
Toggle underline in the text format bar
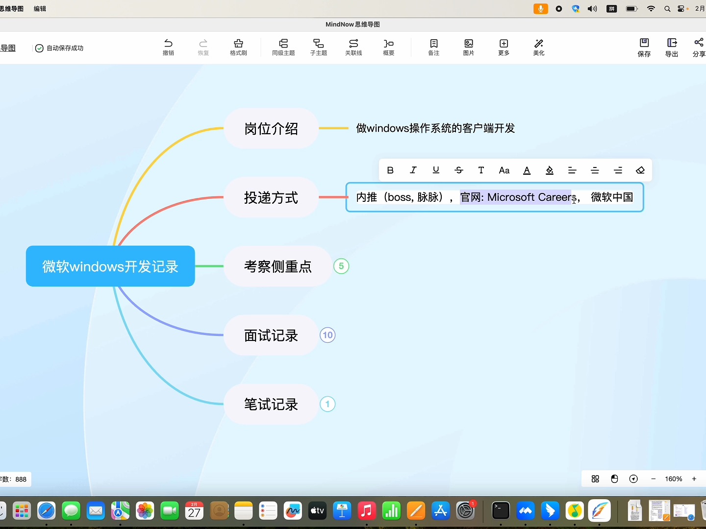[436, 170]
